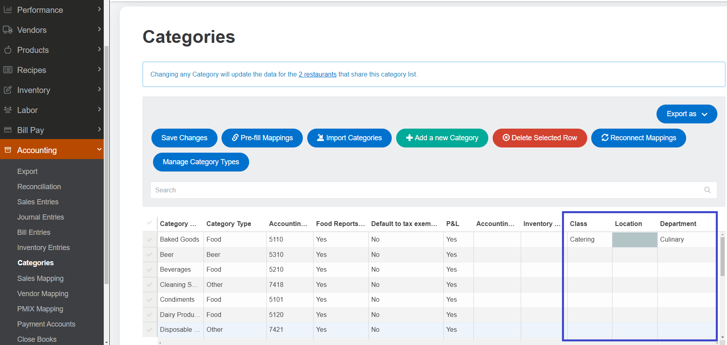The height and width of the screenshot is (345, 727).
Task: Collapse the Accounting menu section
Action: 99,149
